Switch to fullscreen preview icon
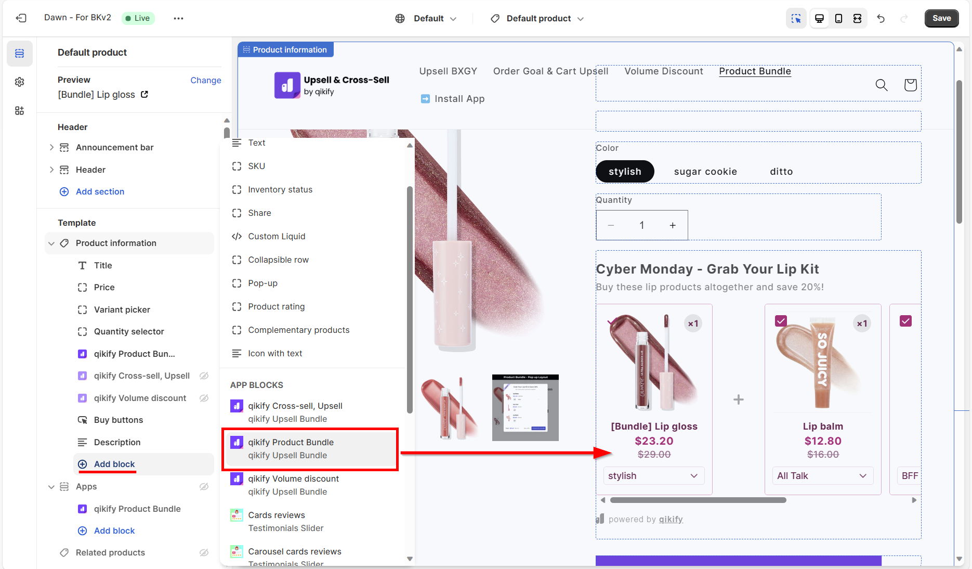 857,18
